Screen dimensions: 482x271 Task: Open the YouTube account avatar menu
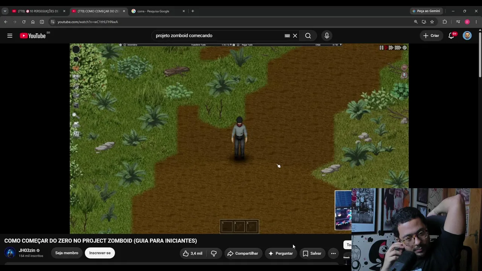(x=467, y=36)
